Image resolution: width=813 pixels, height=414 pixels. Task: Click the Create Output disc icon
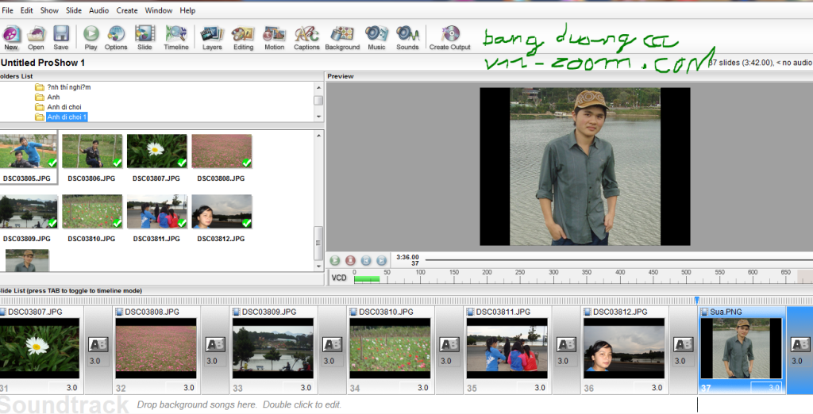click(x=450, y=36)
